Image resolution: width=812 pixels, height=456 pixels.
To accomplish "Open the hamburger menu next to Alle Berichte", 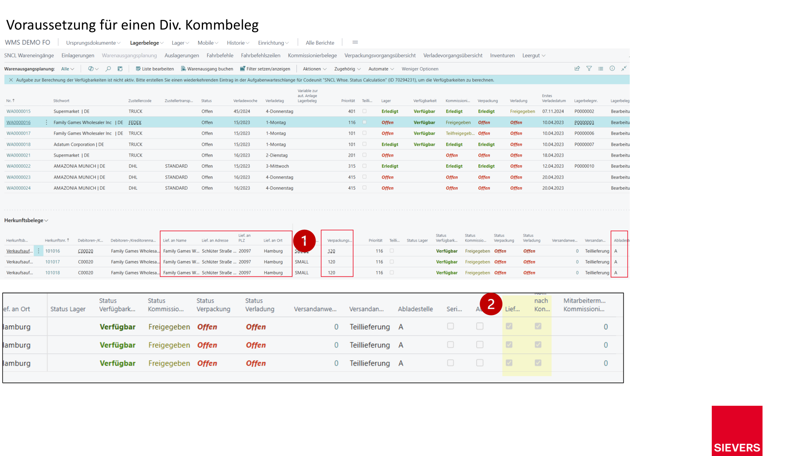I will [355, 42].
